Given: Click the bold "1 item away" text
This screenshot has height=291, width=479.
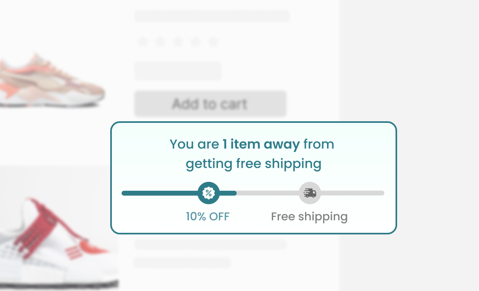Looking at the screenshot, I should [261, 144].
